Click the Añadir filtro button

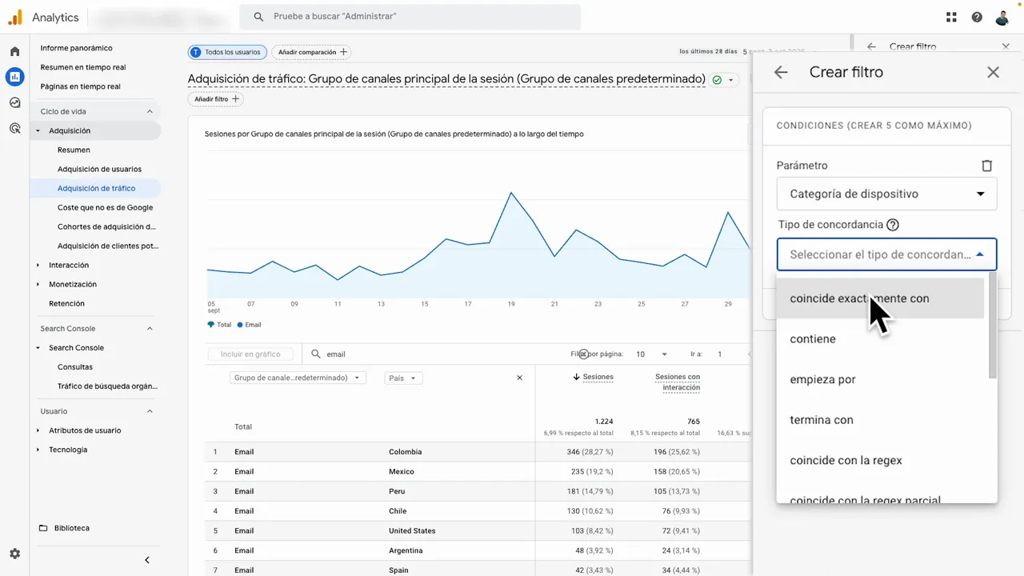point(216,99)
